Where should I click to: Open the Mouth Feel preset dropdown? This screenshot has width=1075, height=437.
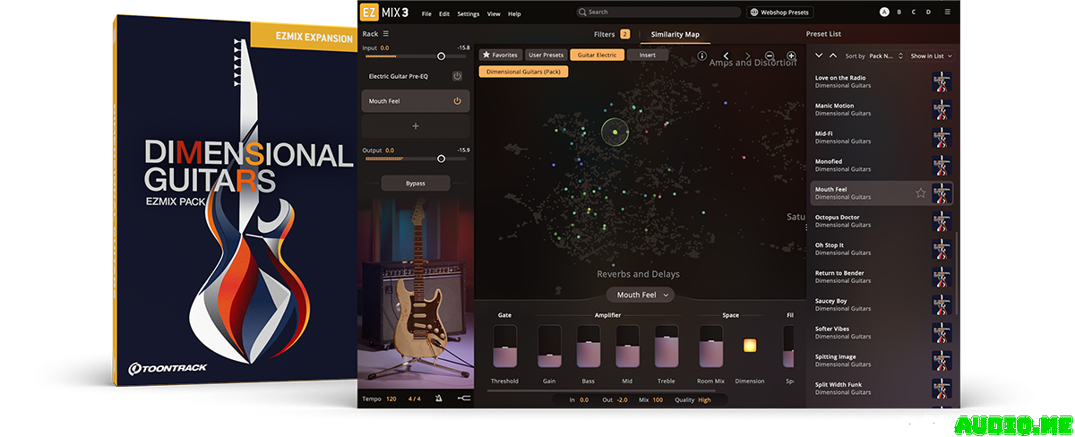tap(640, 295)
